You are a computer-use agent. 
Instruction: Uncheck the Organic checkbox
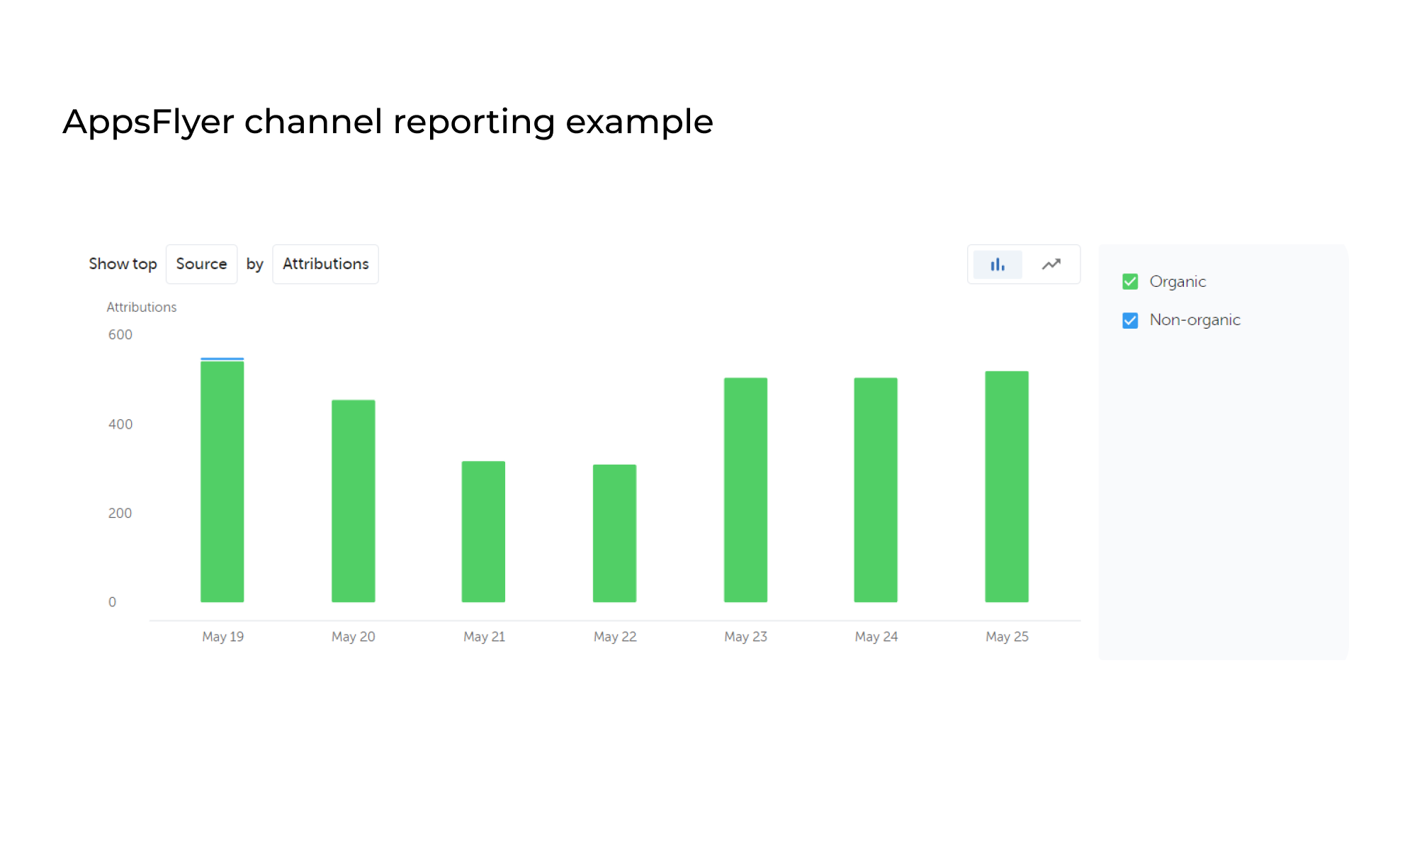(1130, 282)
